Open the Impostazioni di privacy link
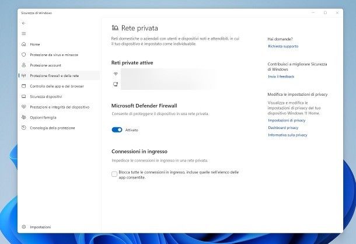 pos(287,120)
